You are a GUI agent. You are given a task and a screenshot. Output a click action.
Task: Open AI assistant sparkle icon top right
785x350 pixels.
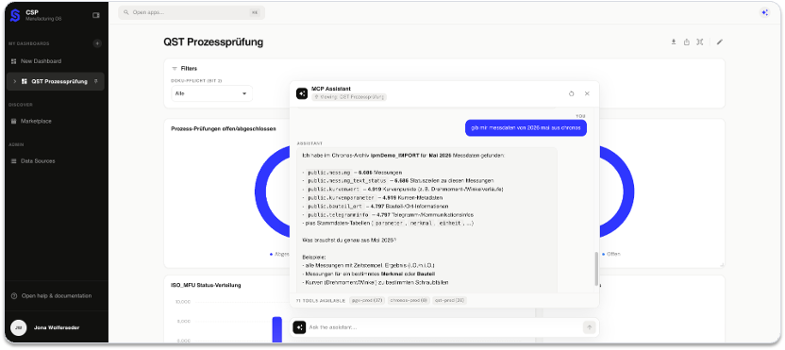coord(764,12)
